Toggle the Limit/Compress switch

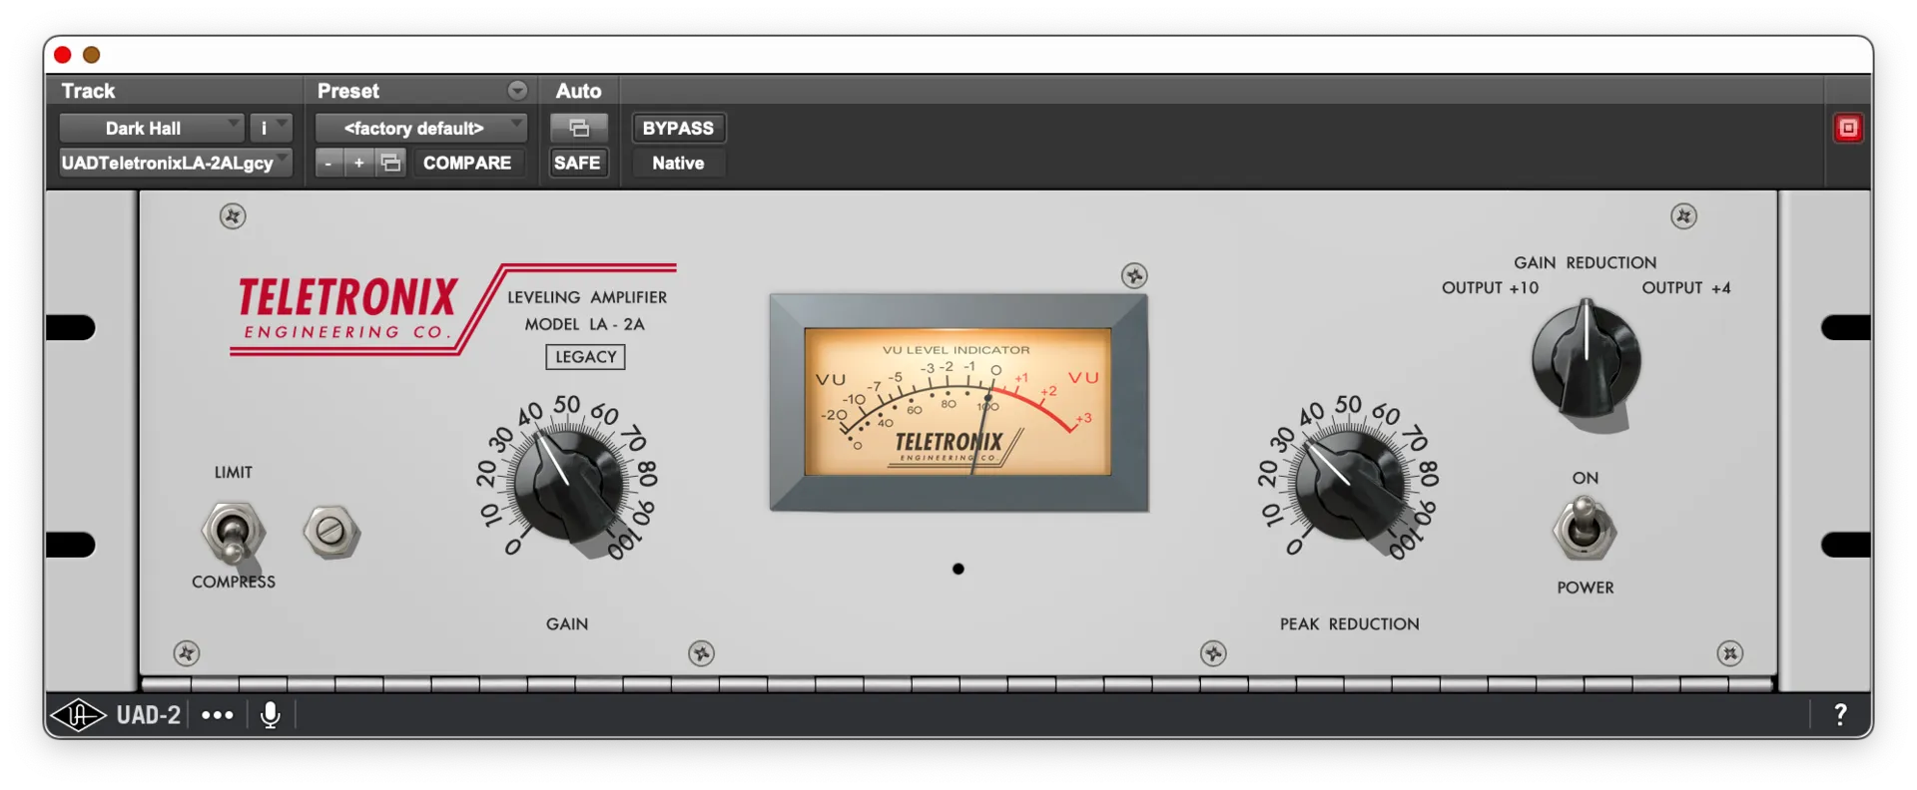(x=233, y=532)
